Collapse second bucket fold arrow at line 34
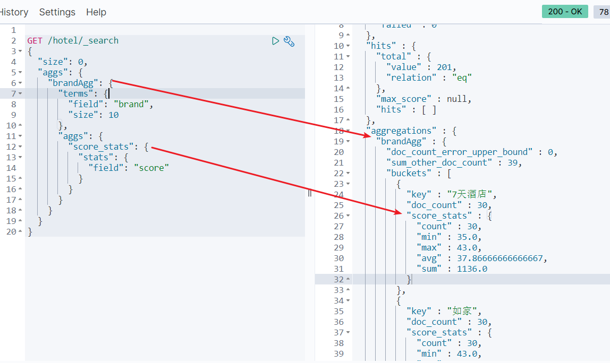Screen dimensions: 610x363 click(348, 301)
